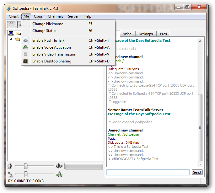Click '* Joined channel /Softpedia/' chat line
Viewport: 215px width, 193px height.
(x=130, y=122)
